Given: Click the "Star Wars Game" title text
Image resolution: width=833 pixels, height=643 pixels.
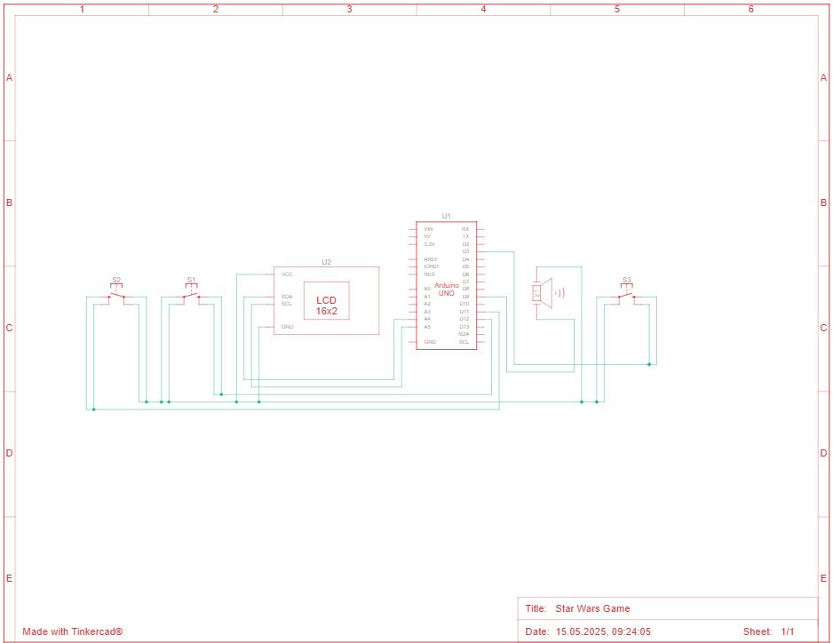Looking at the screenshot, I should point(592,608).
